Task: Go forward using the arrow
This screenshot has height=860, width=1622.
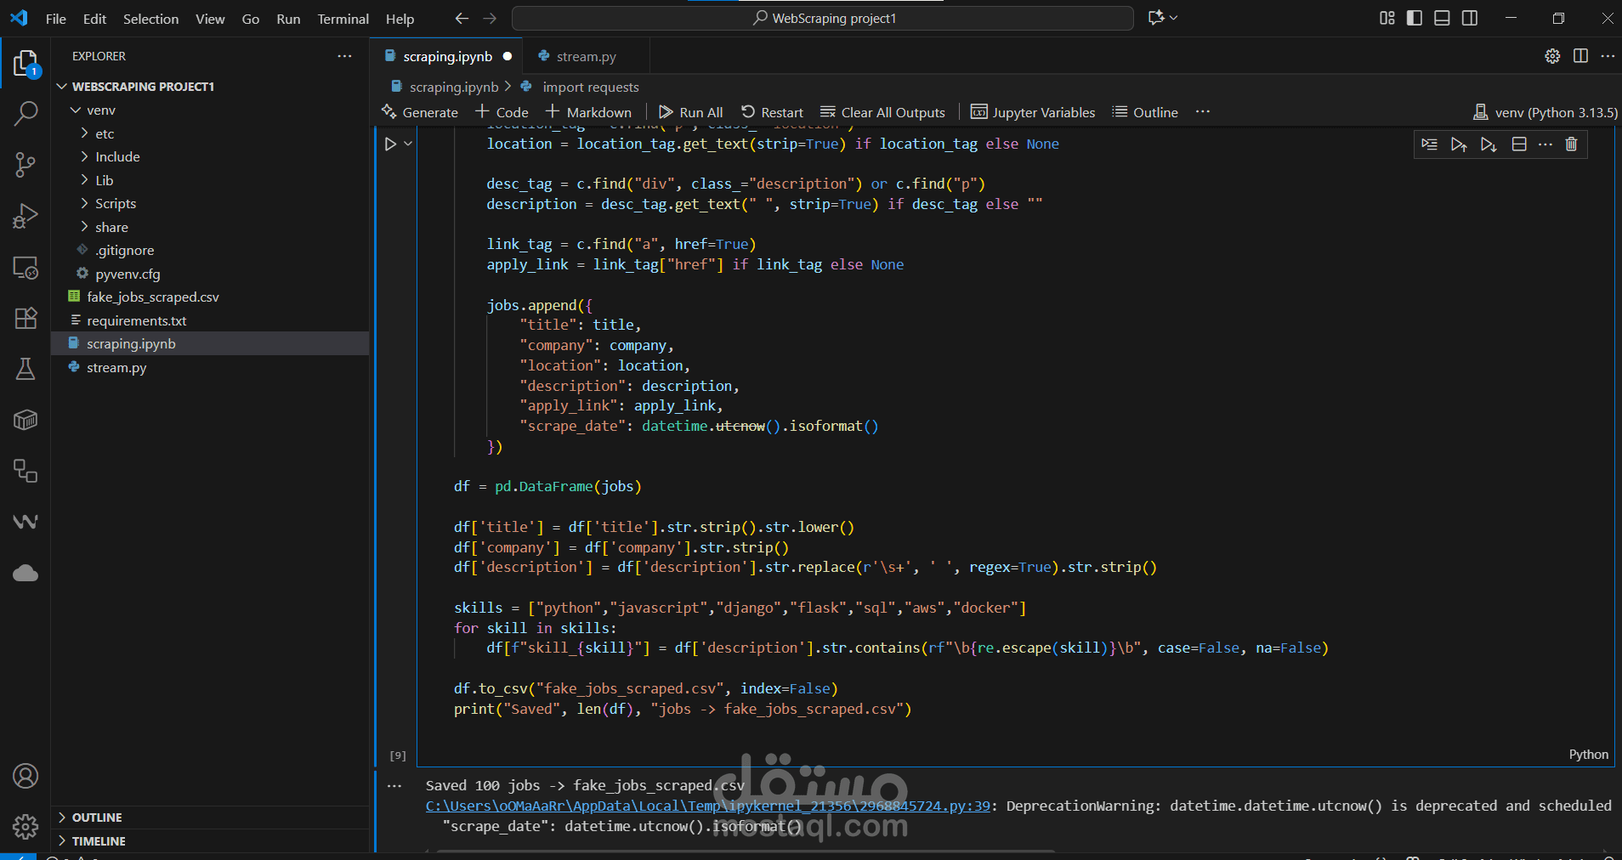Action: tap(490, 18)
